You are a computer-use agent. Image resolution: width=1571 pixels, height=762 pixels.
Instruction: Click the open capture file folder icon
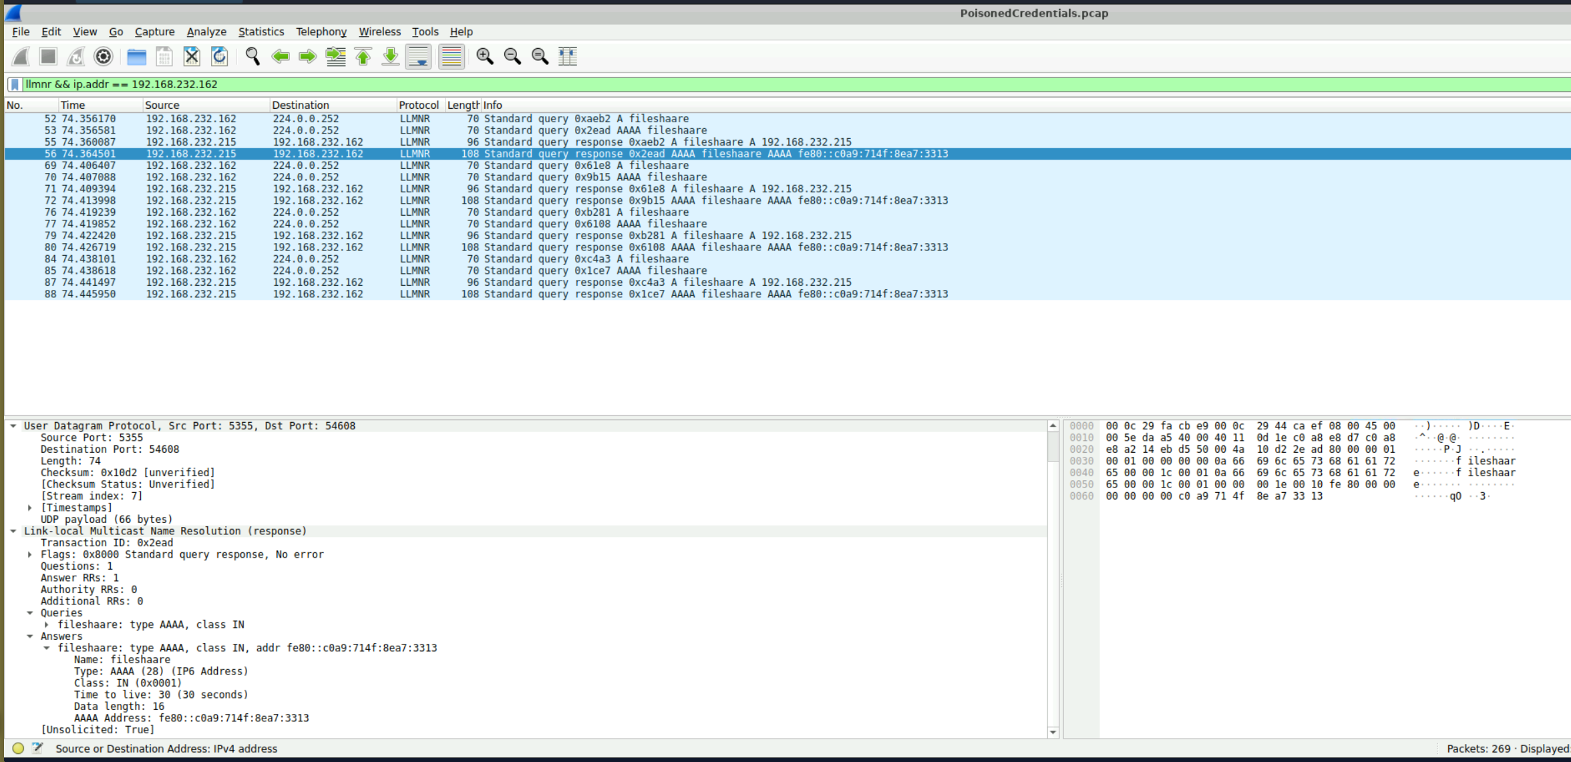tap(136, 57)
